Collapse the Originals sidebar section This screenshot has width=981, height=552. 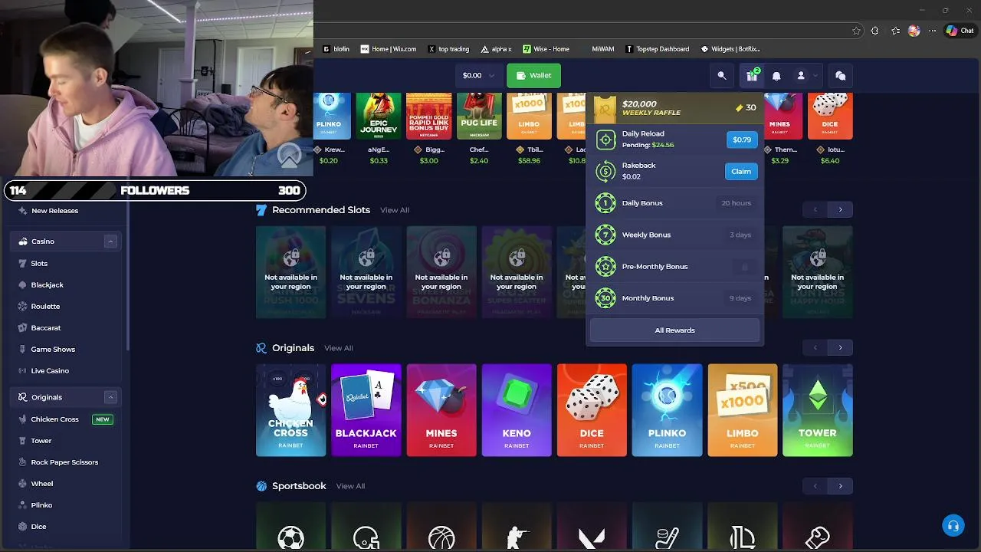point(110,397)
